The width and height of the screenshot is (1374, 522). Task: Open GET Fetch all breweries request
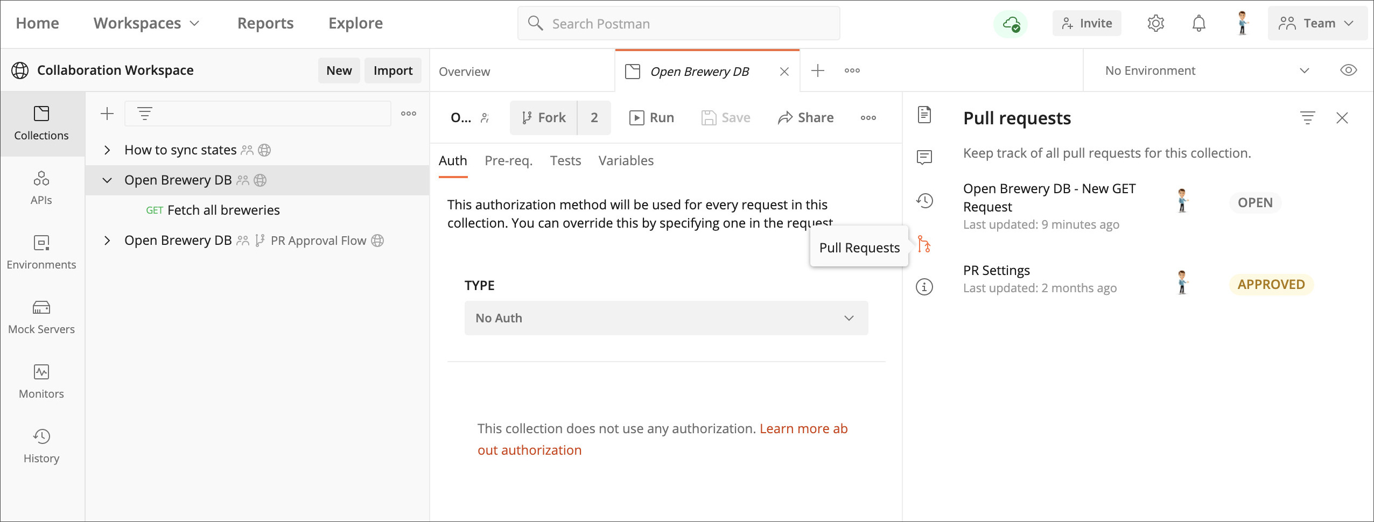[x=213, y=210]
